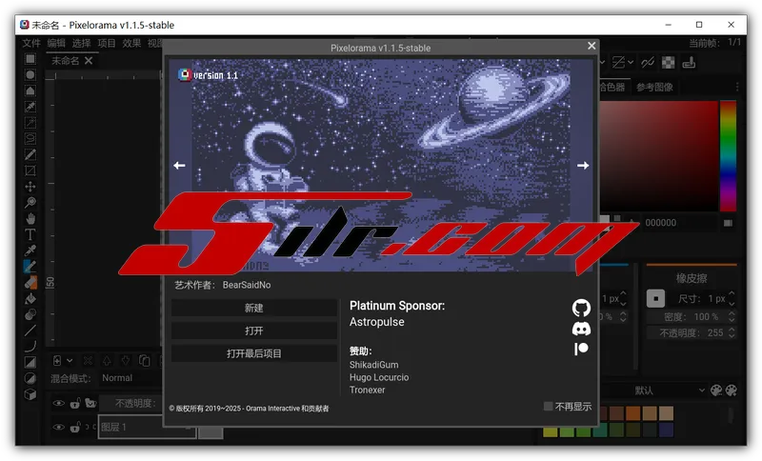This screenshot has height=461, width=762.
Task: Click the remove layer icon
Action: [x=88, y=360]
